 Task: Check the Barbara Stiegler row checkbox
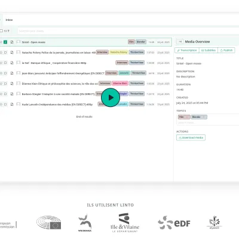click(5, 94)
